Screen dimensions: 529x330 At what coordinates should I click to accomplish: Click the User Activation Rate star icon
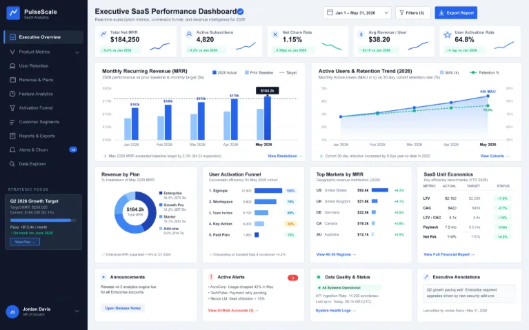point(448,34)
